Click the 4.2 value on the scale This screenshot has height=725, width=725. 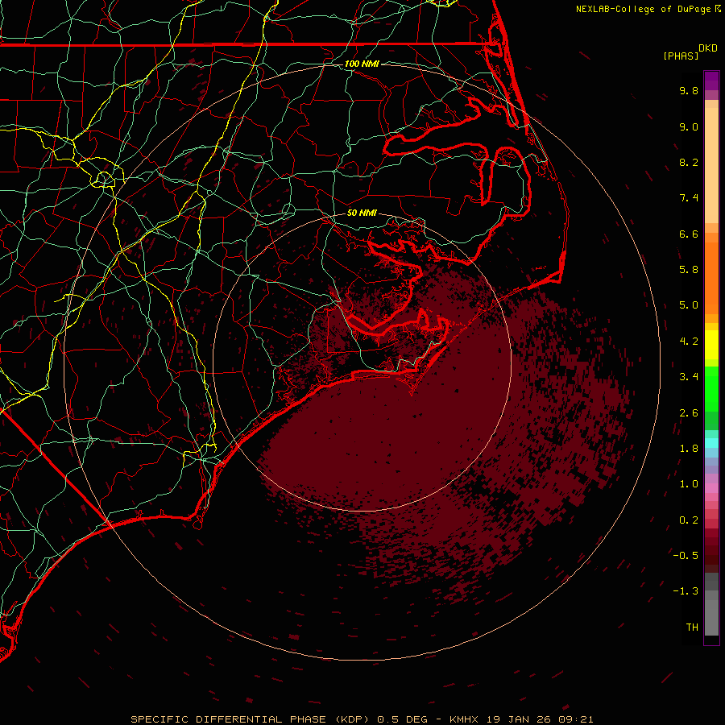coord(689,342)
